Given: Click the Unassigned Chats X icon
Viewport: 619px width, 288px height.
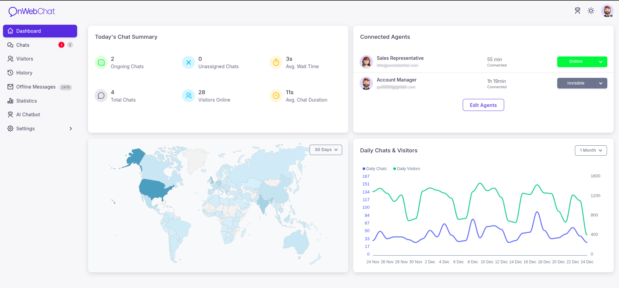Looking at the screenshot, I should tap(188, 62).
